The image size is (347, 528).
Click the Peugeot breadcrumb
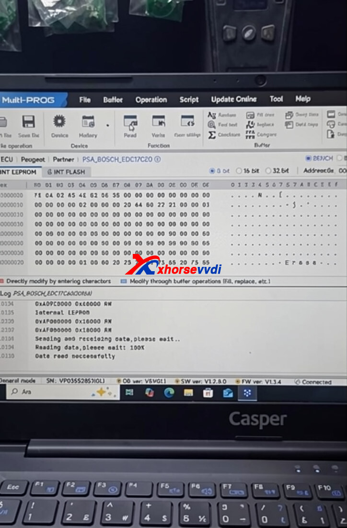coord(33,160)
